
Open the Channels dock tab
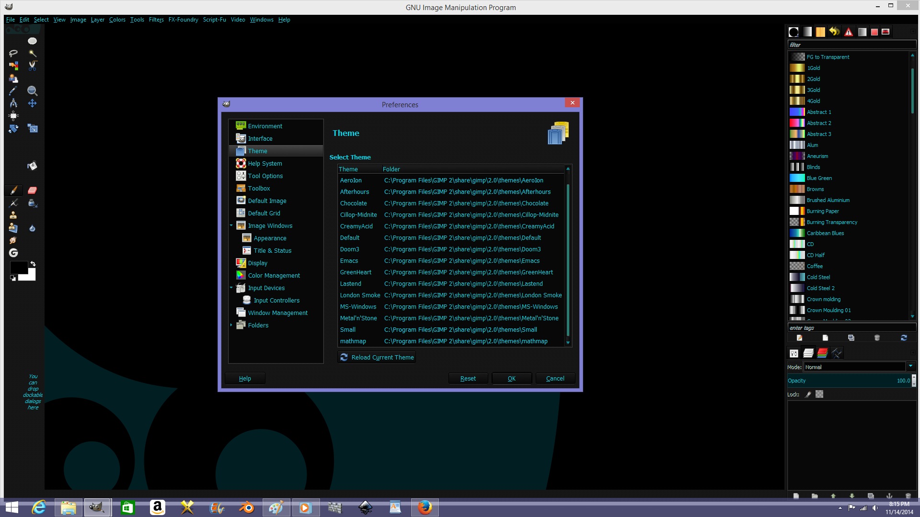click(x=822, y=353)
